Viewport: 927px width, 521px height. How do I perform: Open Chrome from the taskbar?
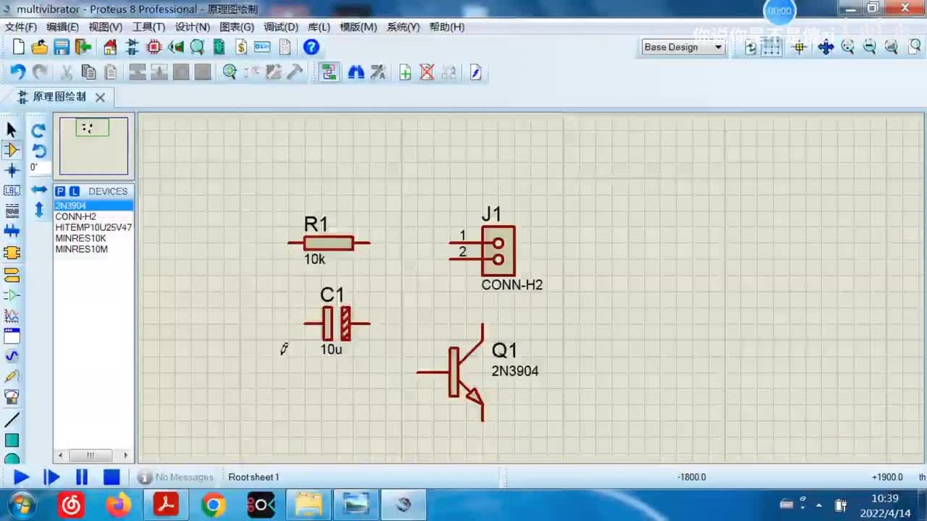[214, 504]
